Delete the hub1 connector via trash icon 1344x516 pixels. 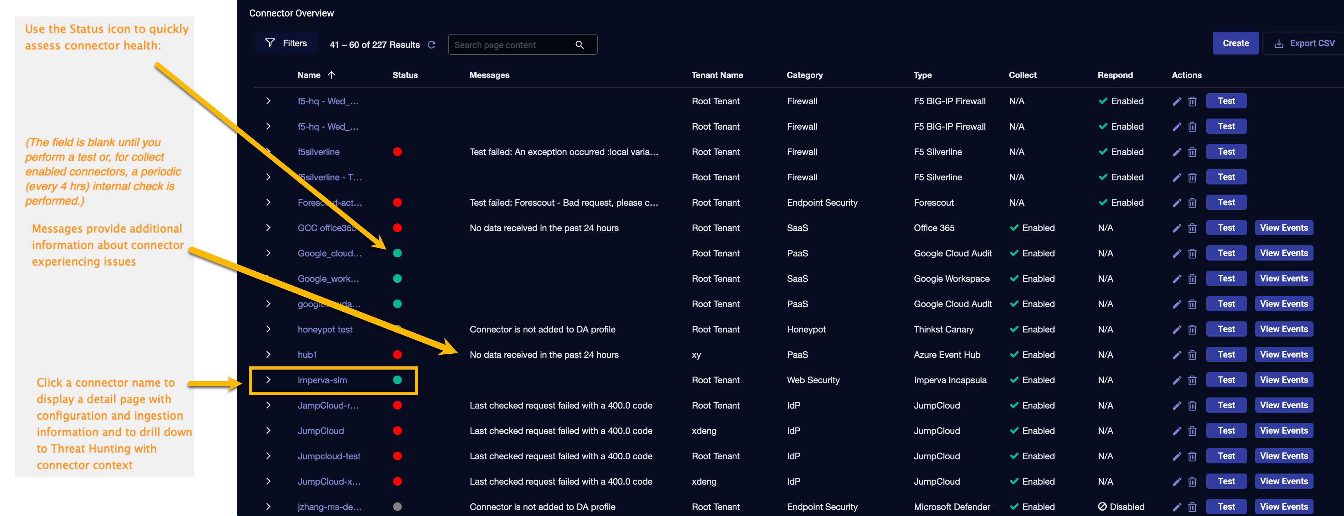coord(1192,355)
